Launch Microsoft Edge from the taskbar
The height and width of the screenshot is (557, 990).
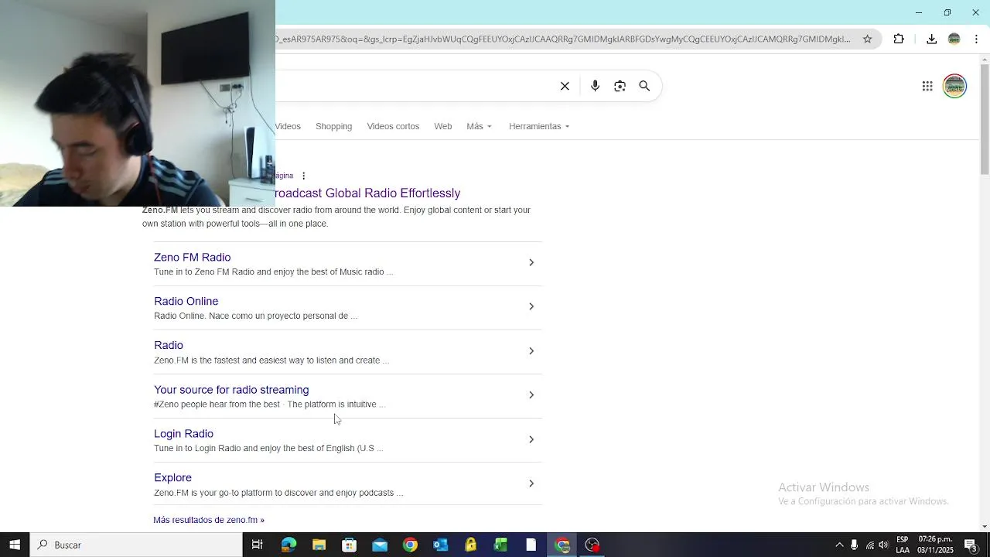coord(288,545)
